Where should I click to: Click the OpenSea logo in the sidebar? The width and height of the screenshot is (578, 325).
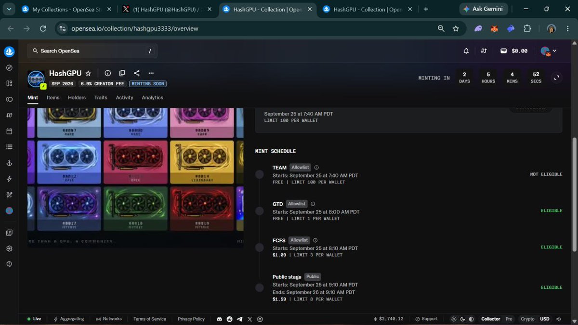(9, 52)
